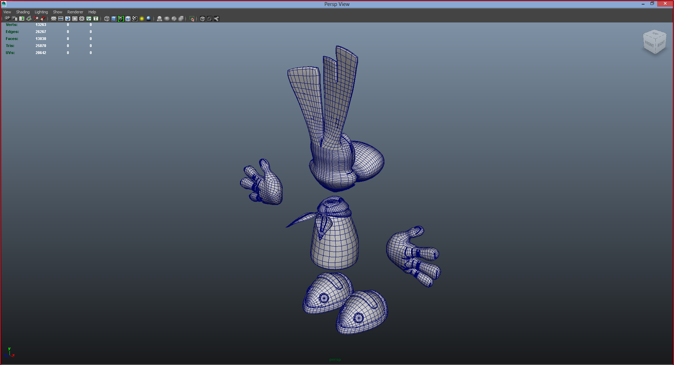Toggle the Film Gate display
Screen dimensions: 674x365
(x=61, y=19)
